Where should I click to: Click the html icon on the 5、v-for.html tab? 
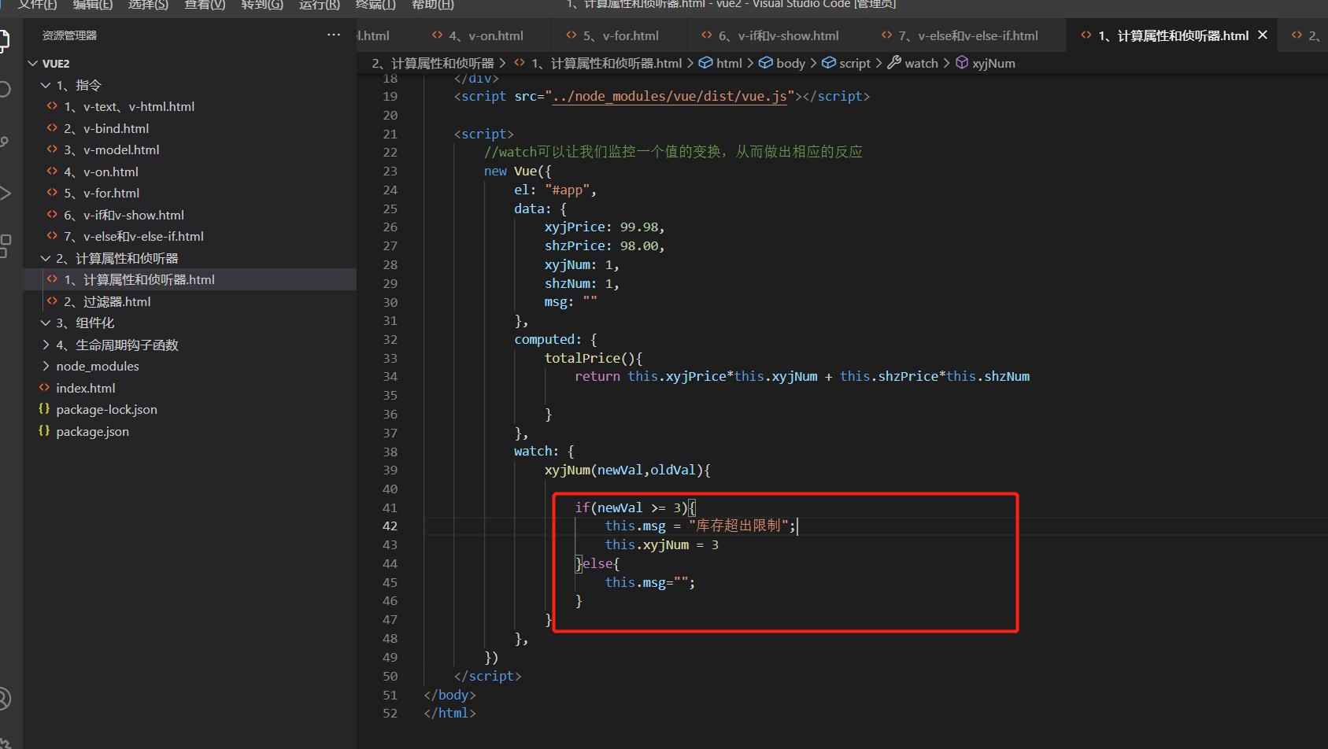572,35
